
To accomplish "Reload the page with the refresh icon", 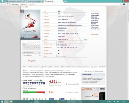I will 7,4.
